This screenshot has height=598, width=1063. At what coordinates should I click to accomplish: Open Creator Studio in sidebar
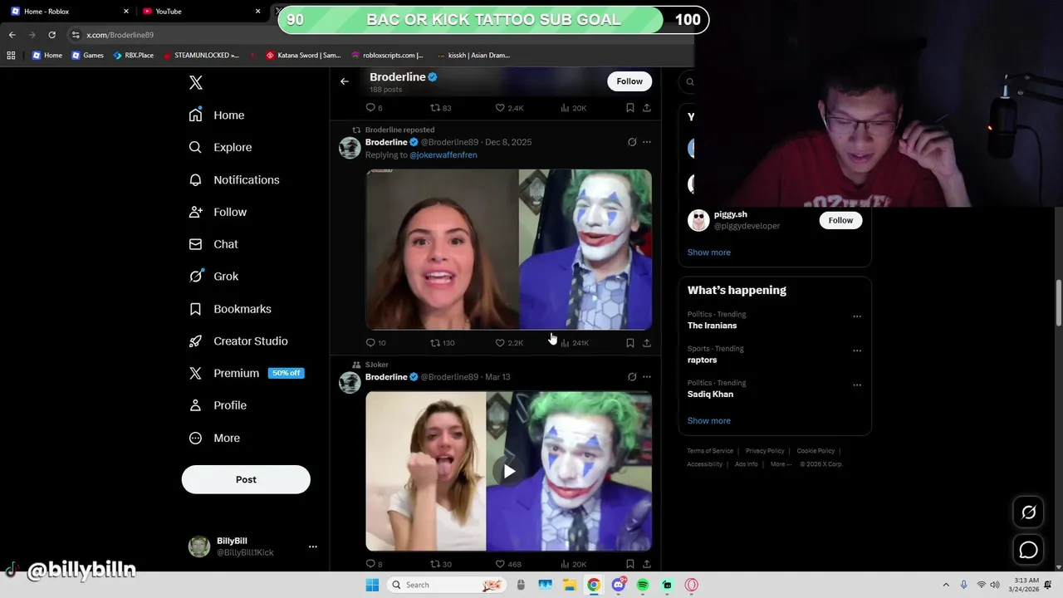(238, 341)
